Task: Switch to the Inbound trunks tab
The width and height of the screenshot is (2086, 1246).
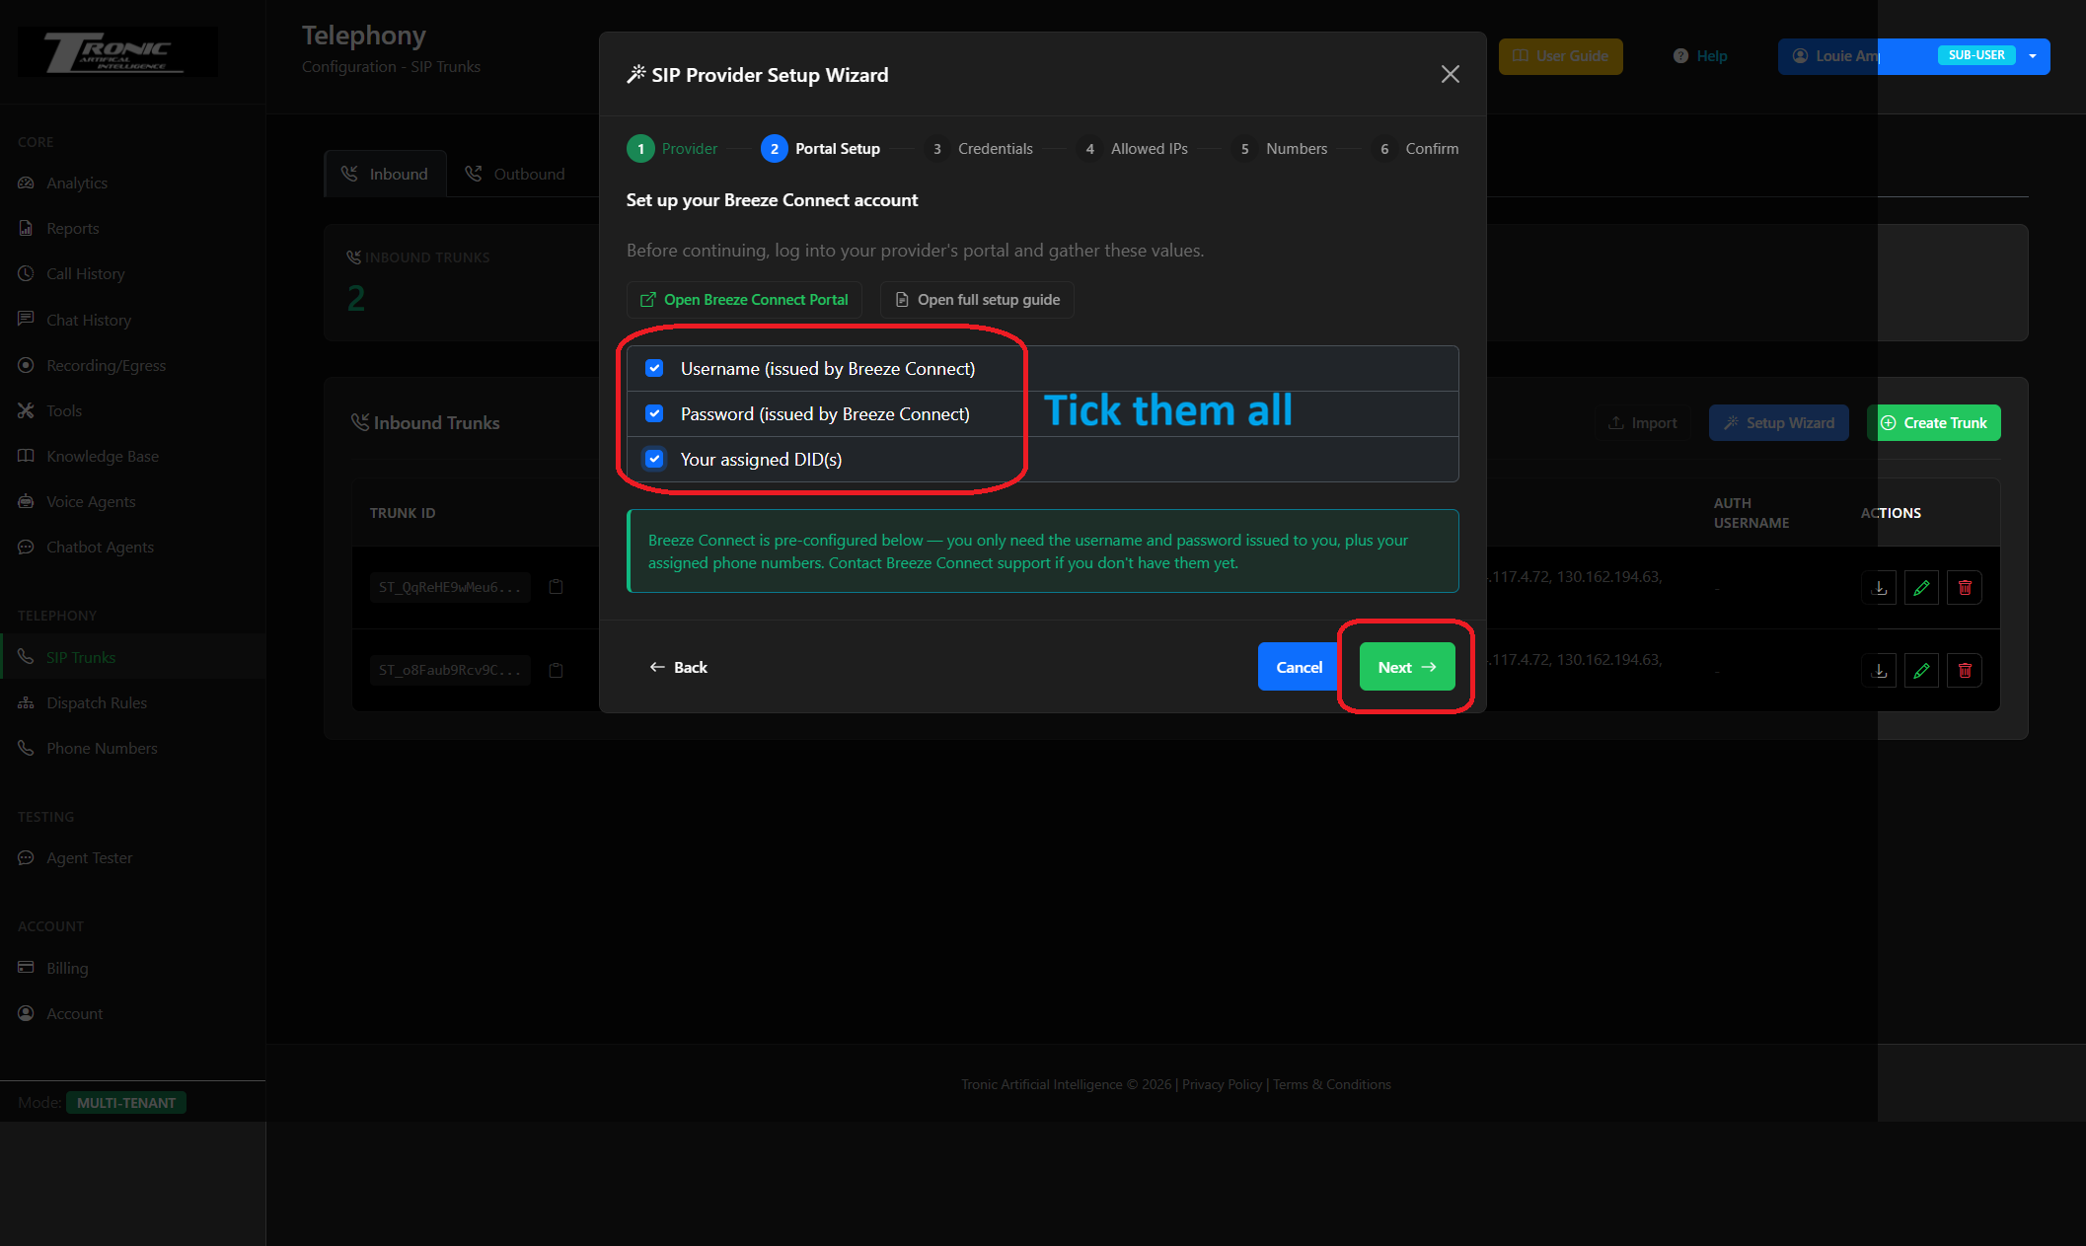Action: tap(385, 174)
